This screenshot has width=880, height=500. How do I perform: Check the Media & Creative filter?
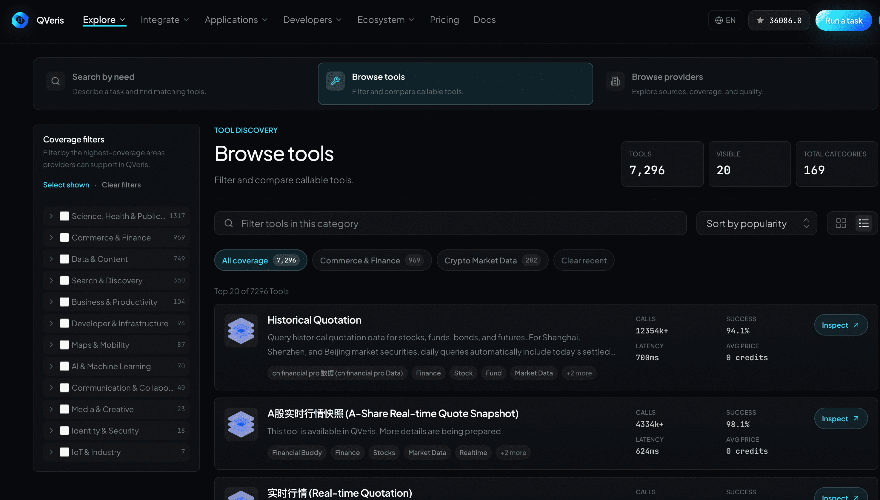(x=64, y=409)
